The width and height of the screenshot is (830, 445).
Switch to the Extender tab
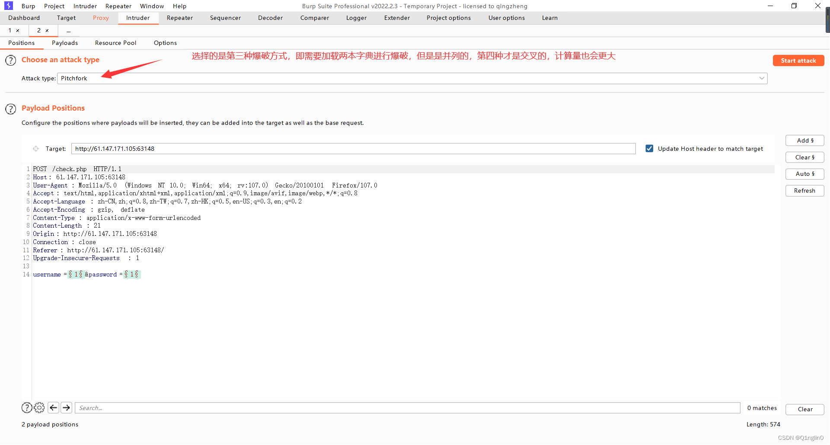click(x=397, y=18)
